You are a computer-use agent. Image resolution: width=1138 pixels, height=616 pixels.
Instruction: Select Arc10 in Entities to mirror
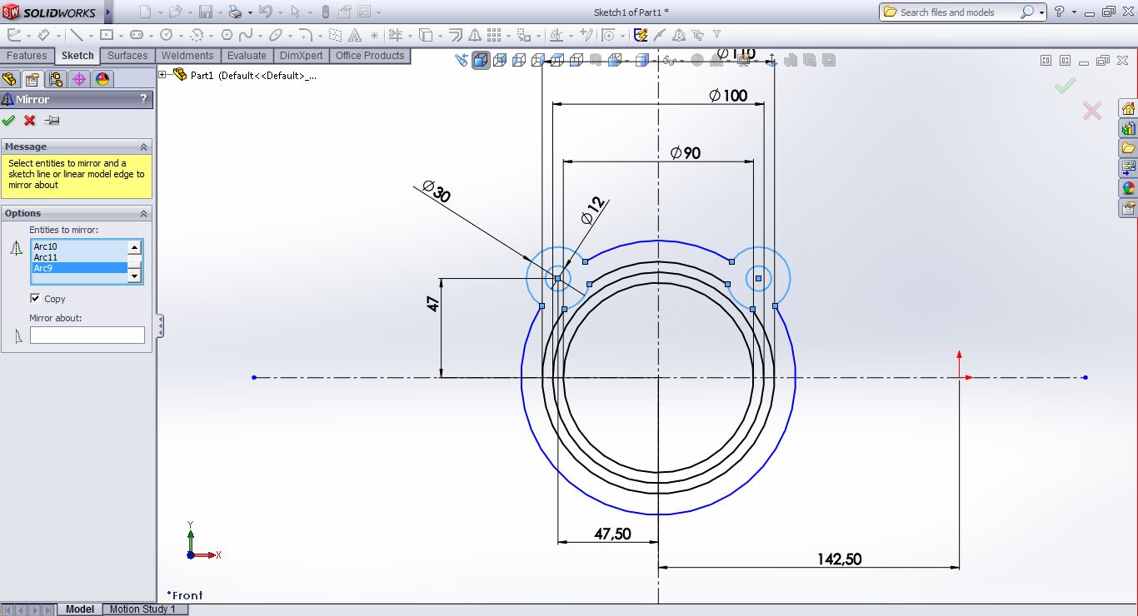pyautogui.click(x=46, y=246)
